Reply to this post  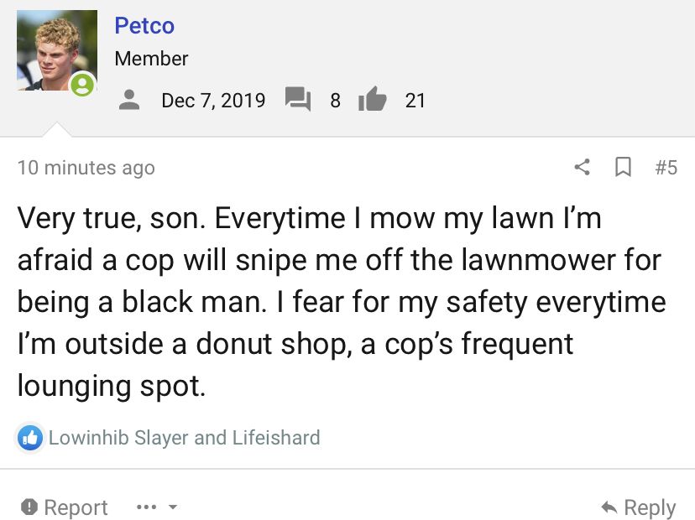point(639,507)
